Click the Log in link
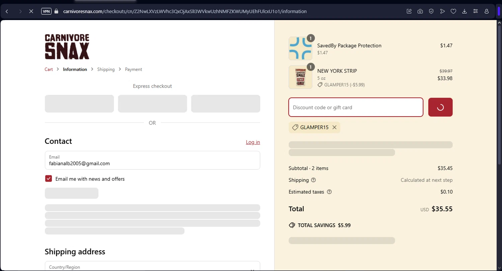The image size is (502, 271). pos(253,142)
